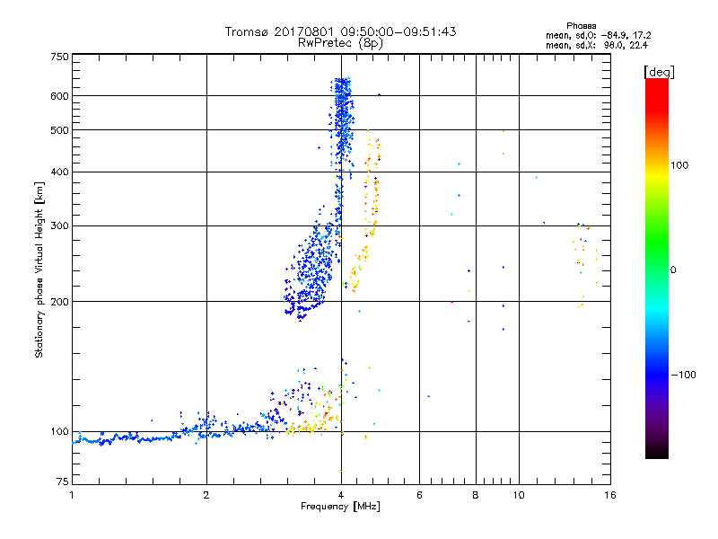Click the x-axis label 'Frequency [MHz]'
Image resolution: width=718 pixels, height=539 pixels.
tap(340, 507)
